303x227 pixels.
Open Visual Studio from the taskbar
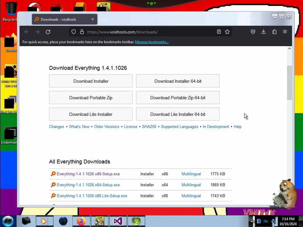(x=118, y=221)
